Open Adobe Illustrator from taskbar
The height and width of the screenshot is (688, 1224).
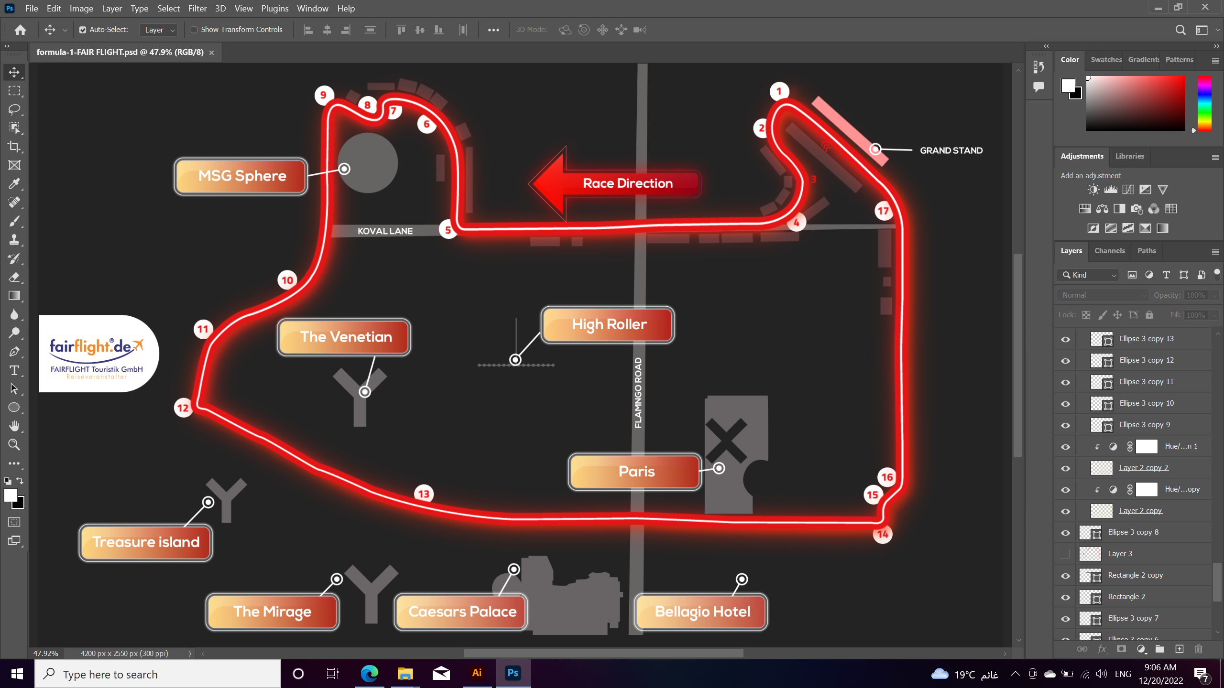click(477, 674)
